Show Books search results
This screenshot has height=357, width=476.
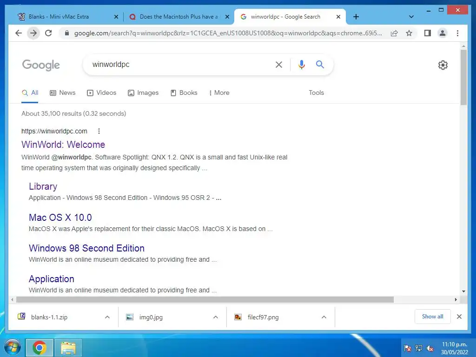(184, 93)
